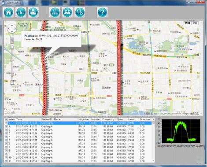Screen dimensions: 207x167
Task: Switch map to satellite view tab
Action: point(195,23)
